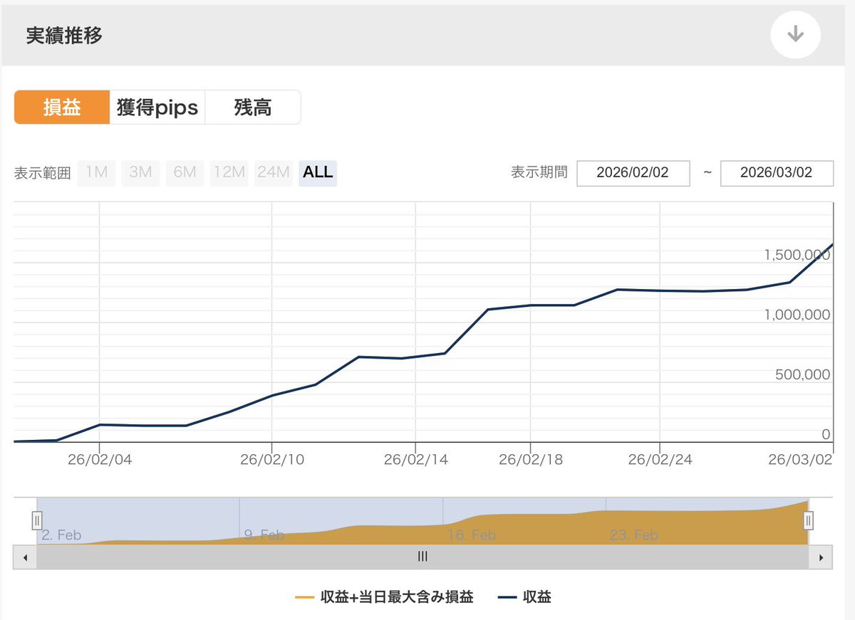Viewport: 855px width, 620px height.
Task: Click the 26/02/24 x-axis label
Action: tap(660, 460)
